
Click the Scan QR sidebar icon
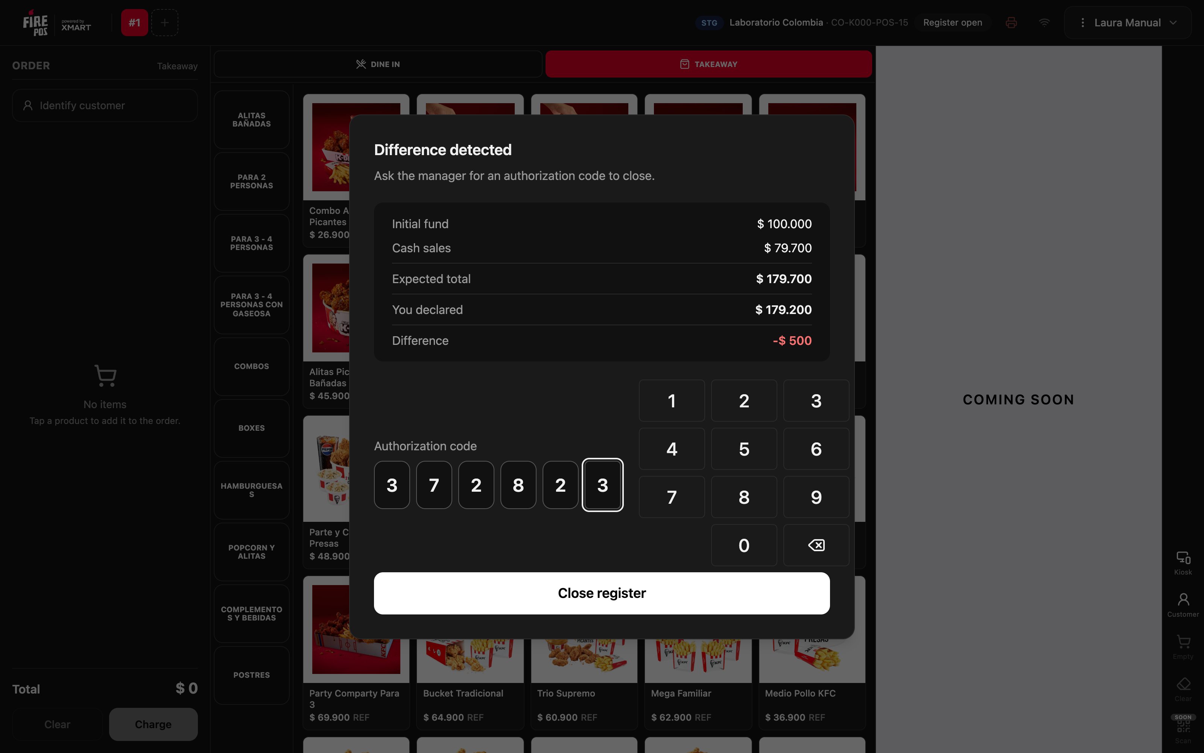tap(1183, 730)
